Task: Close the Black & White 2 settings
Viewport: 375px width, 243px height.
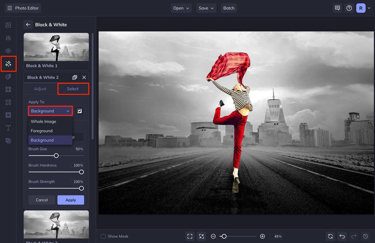Action: click(84, 78)
